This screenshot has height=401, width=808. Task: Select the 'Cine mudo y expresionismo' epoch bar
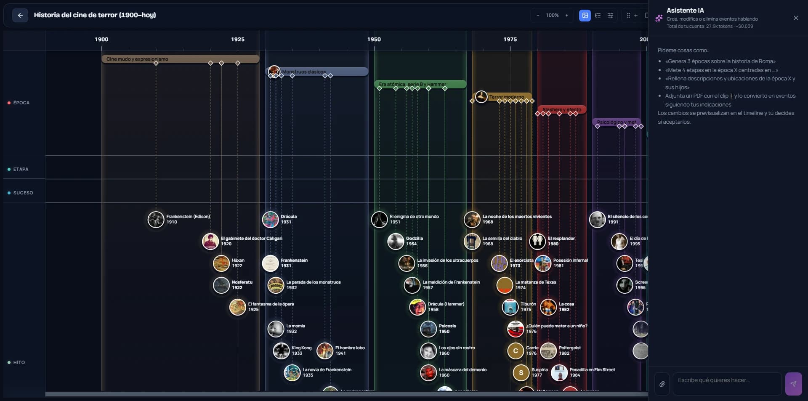pos(180,59)
